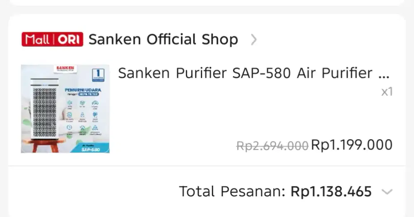414x217 pixels.
Task: Open Sanken Official Shop page
Action: click(163, 40)
